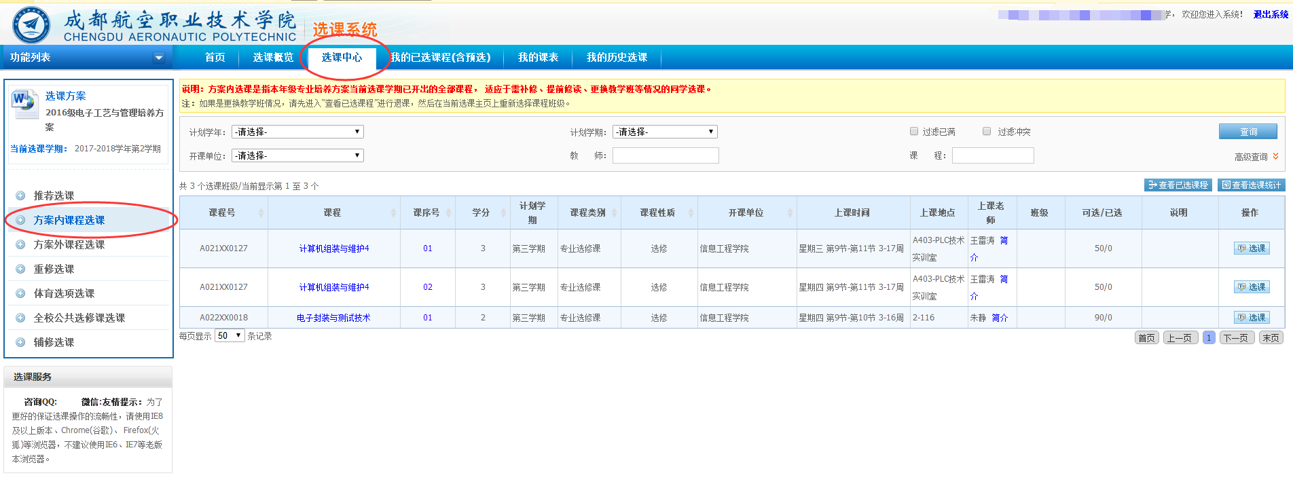The image size is (1293, 501).
Task: Click the Word document icon beside 选课方案
Action: 25,104
